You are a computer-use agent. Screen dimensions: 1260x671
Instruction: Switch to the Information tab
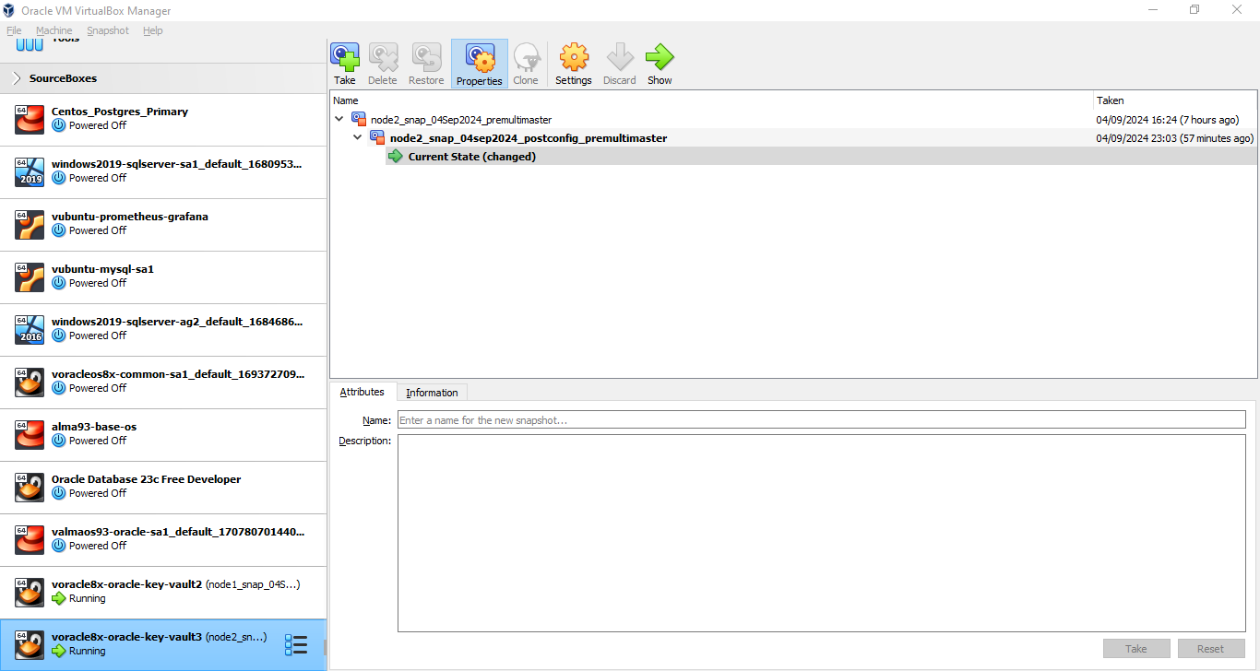[432, 393]
